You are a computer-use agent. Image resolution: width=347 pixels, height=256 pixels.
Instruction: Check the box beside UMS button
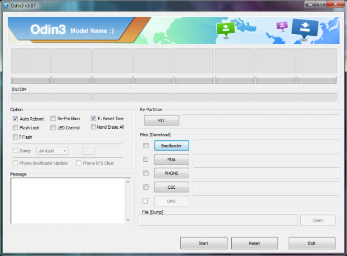pyautogui.click(x=145, y=201)
